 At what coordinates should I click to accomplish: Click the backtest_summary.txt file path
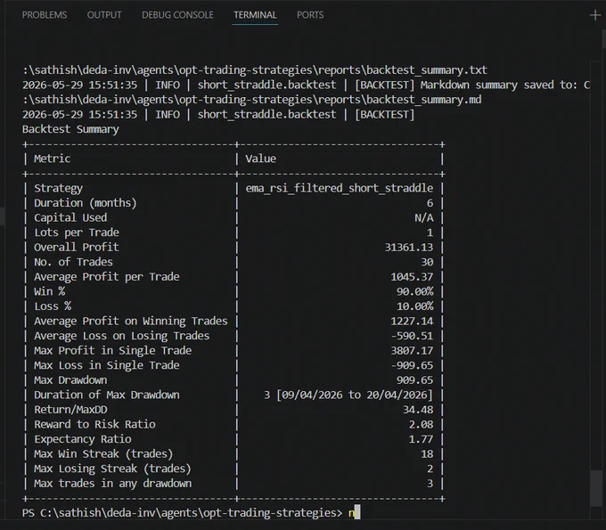coord(255,70)
